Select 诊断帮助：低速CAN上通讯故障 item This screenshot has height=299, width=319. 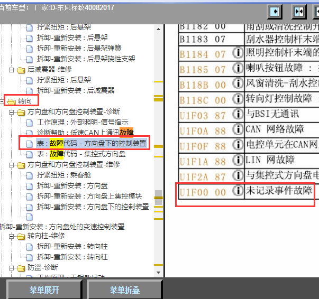point(85,133)
